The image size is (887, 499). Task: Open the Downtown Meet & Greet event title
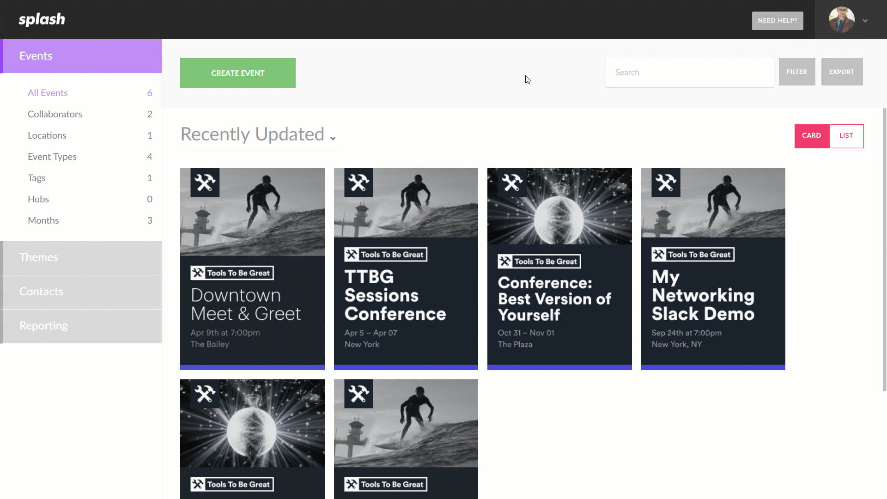tap(246, 304)
